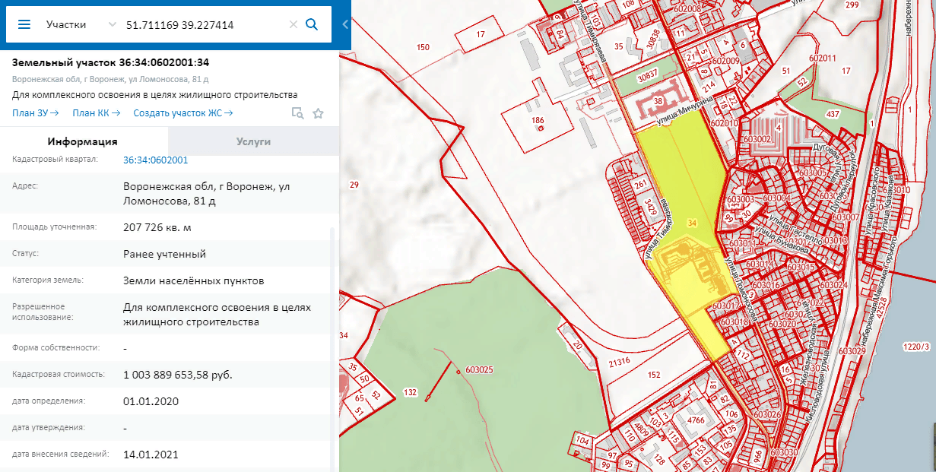Viewport: 936px width, 472px height.
Task: Open the План ЗУ link
Action: pos(35,113)
